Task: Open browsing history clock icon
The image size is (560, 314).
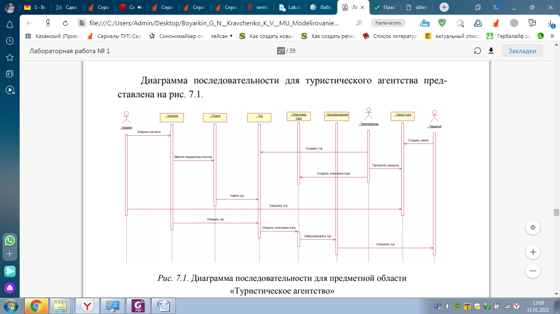Action: click(10, 41)
